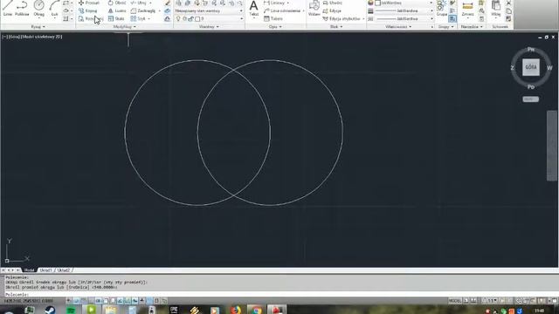Switch to the Model tab
The image size is (559, 314).
pyautogui.click(x=29, y=270)
